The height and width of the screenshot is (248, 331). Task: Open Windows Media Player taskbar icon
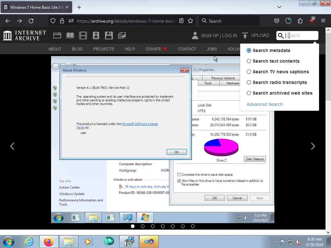click(x=88, y=242)
